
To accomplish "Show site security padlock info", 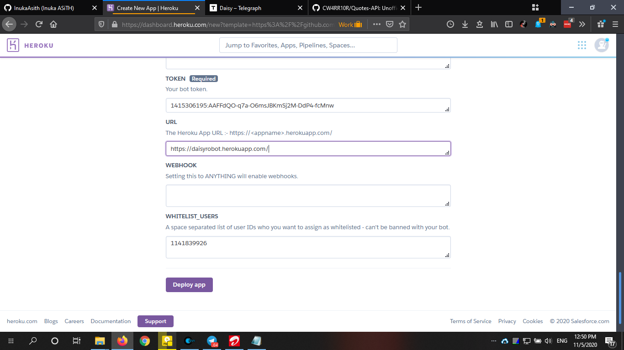I will coord(114,25).
